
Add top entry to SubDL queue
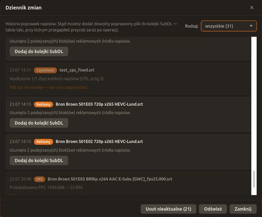[x=39, y=52]
